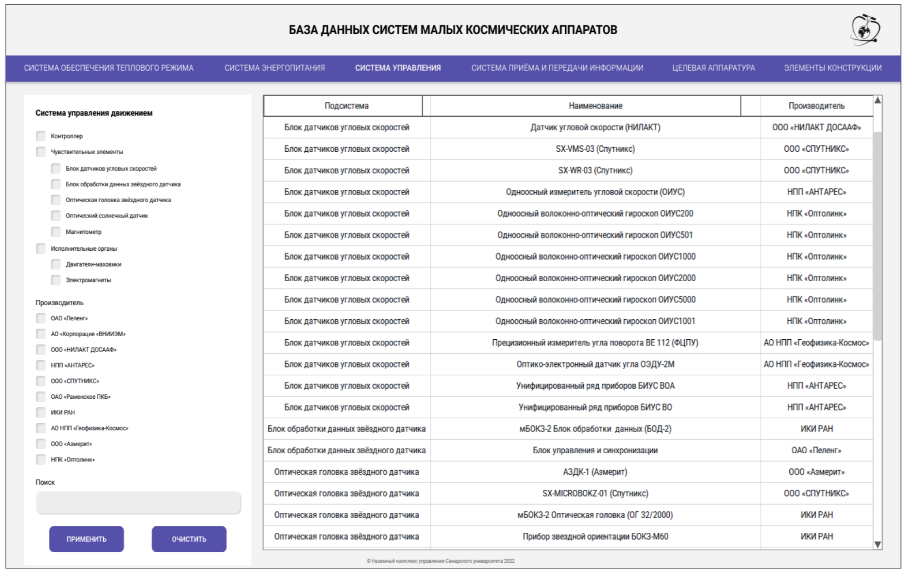
Task: Open the Система энергопитания tab
Action: 275,68
